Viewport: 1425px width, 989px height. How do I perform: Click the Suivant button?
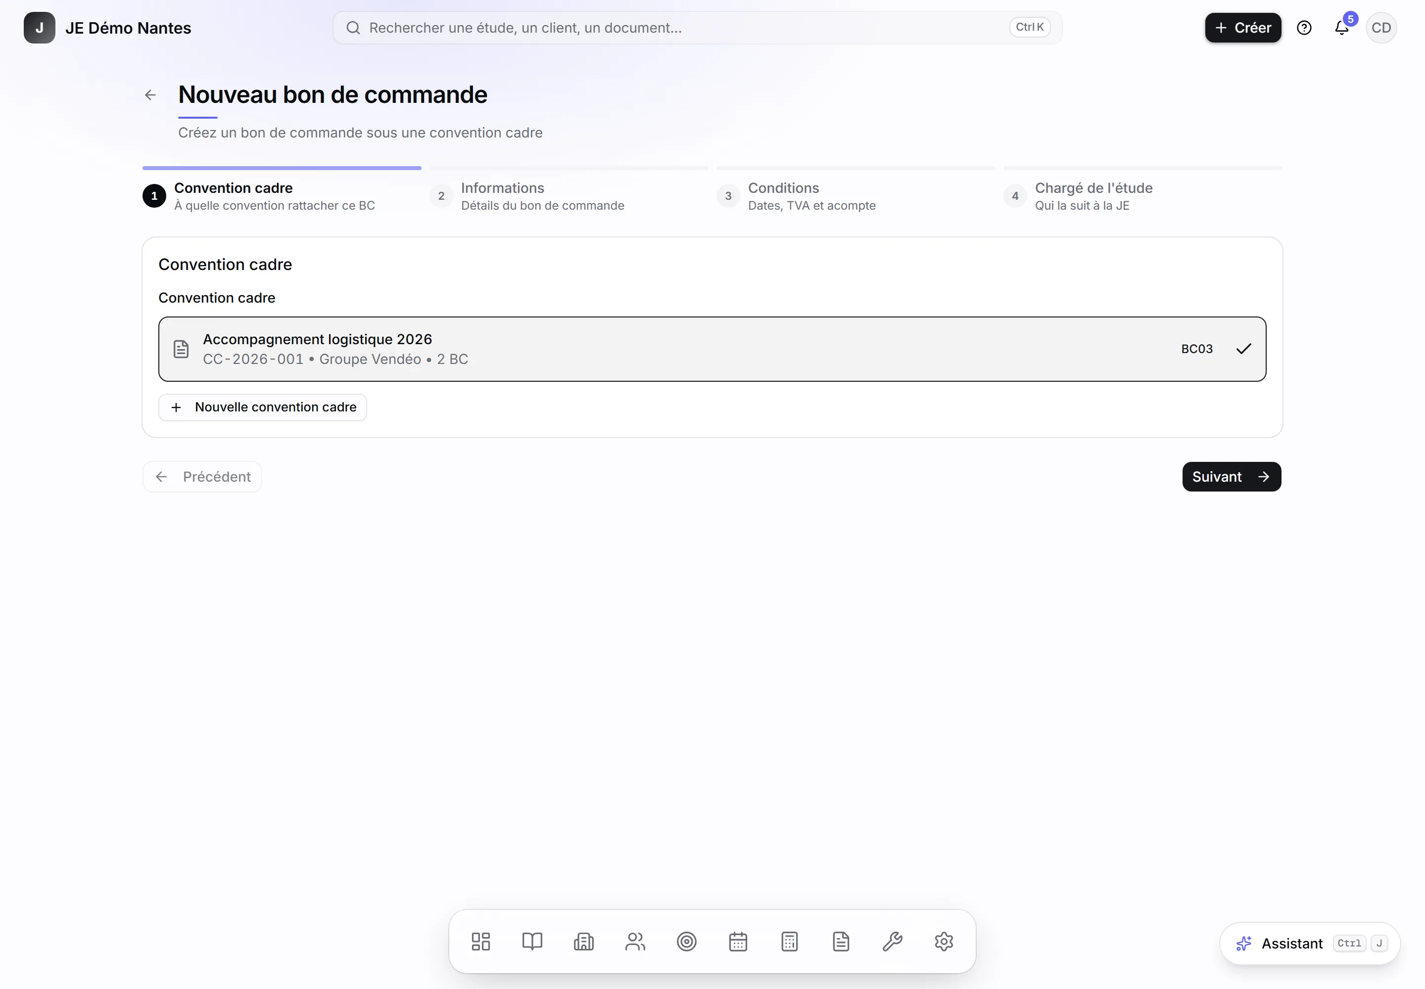[1232, 477]
